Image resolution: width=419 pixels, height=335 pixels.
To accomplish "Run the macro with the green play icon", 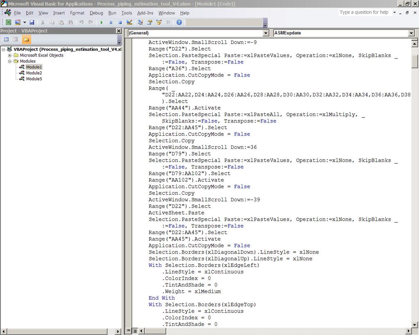I will 101,23.
